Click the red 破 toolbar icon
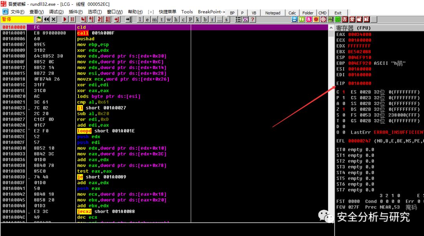The height and width of the screenshot is (236, 424). [x=359, y=20]
